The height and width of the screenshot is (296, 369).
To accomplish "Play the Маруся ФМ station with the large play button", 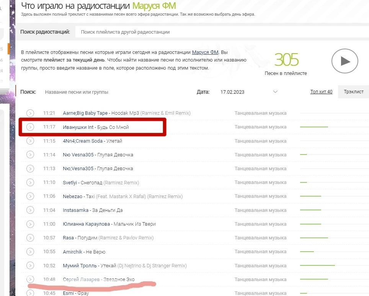I will coord(345,61).
